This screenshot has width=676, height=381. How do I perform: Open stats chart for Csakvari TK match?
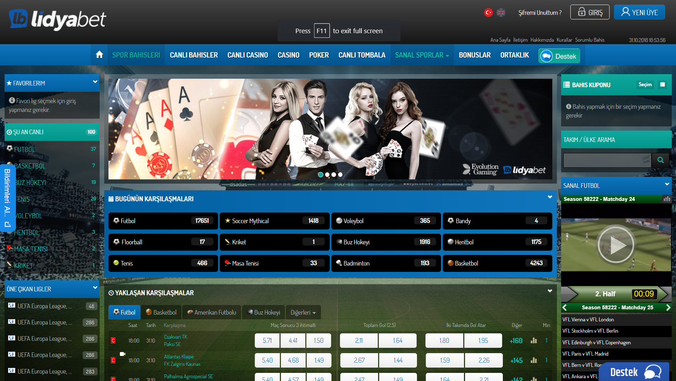[534, 340]
